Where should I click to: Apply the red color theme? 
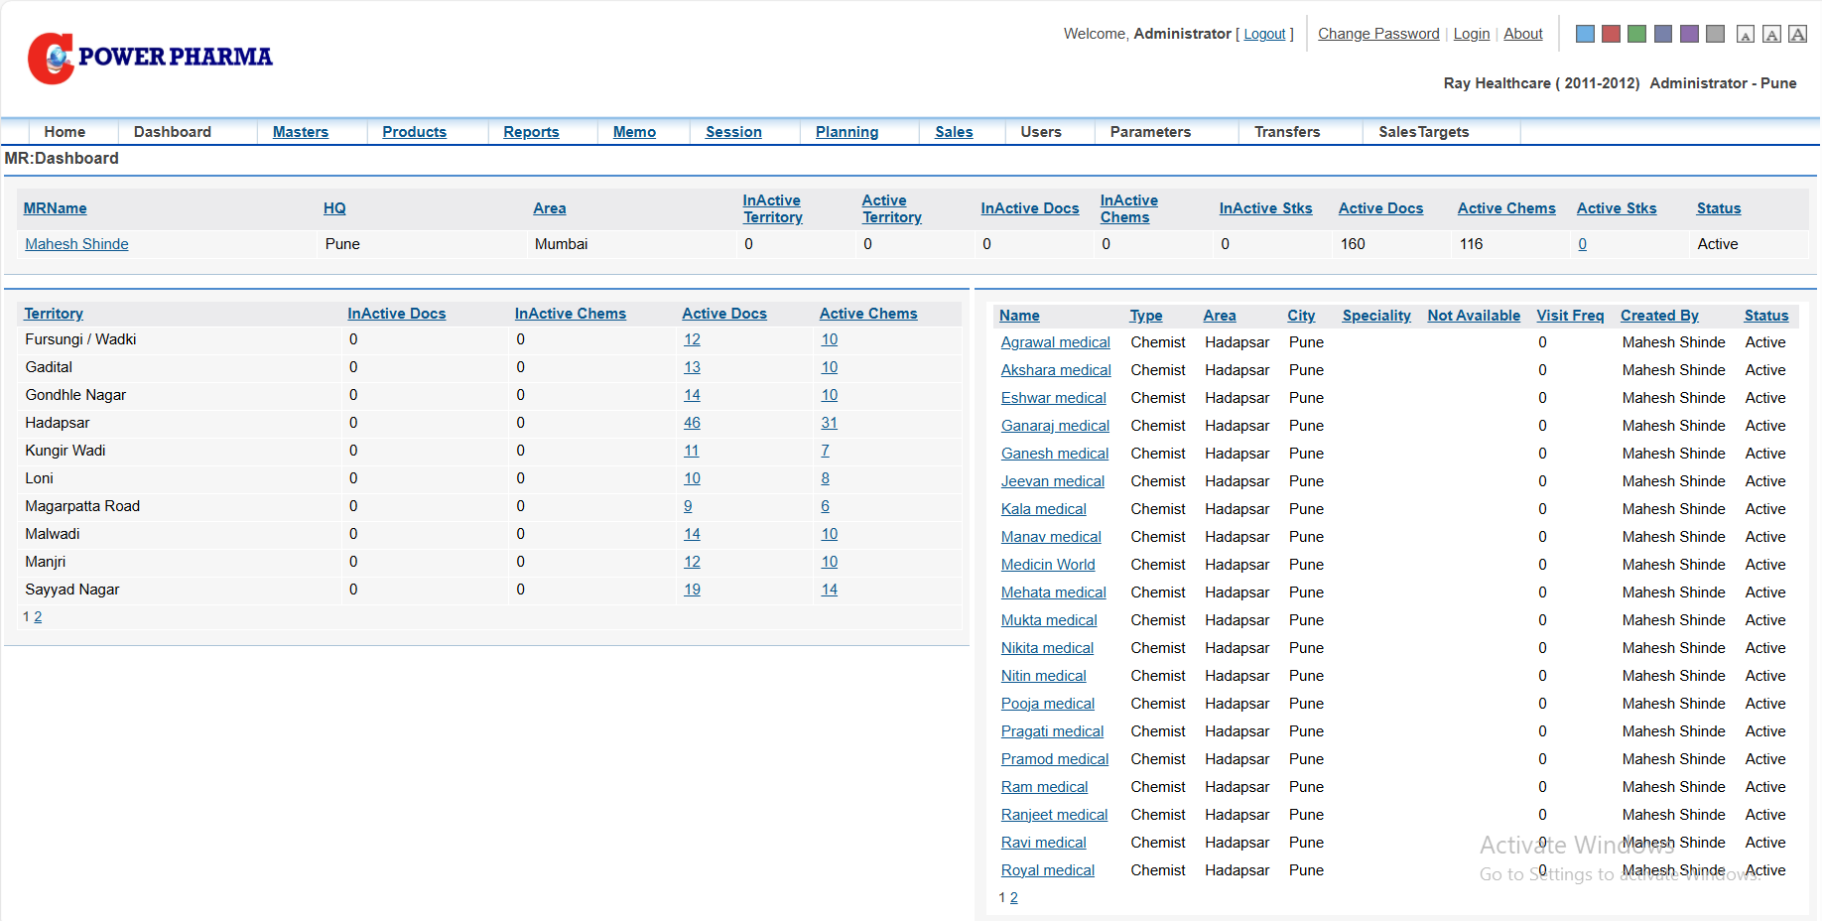pos(1611,34)
